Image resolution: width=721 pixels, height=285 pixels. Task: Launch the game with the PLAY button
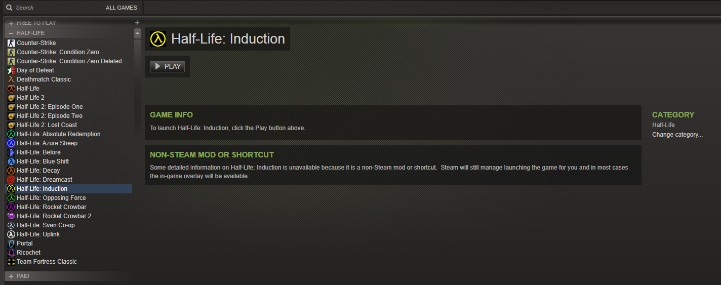167,66
